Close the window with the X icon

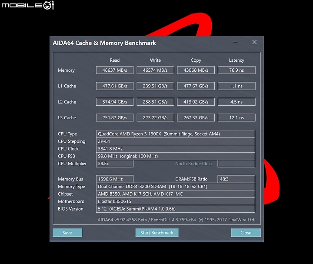254,42
